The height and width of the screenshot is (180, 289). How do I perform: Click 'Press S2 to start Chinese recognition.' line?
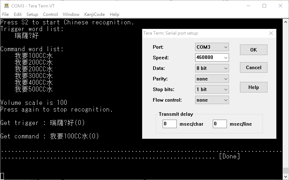tap(67, 22)
